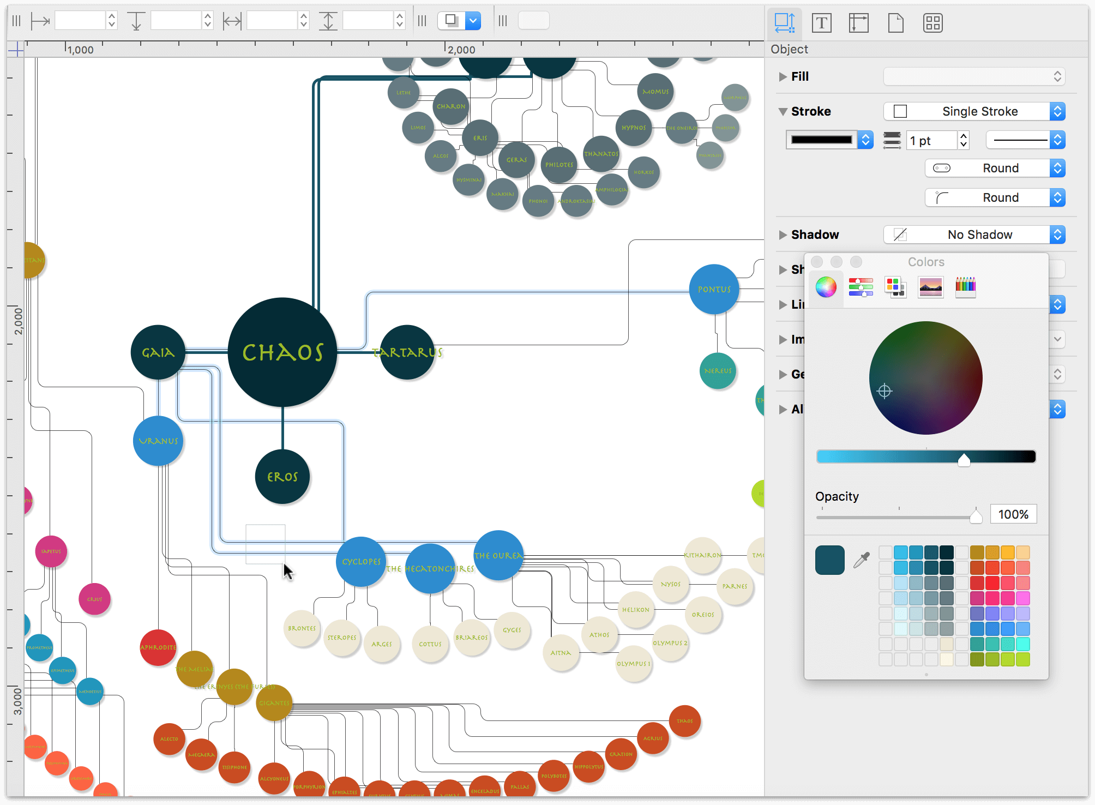This screenshot has height=805, width=1095.
Task: Click the stroke thickness stepper arrows
Action: click(964, 140)
